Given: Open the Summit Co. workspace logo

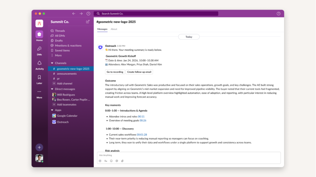Looking at the screenshot, I should point(39,23).
